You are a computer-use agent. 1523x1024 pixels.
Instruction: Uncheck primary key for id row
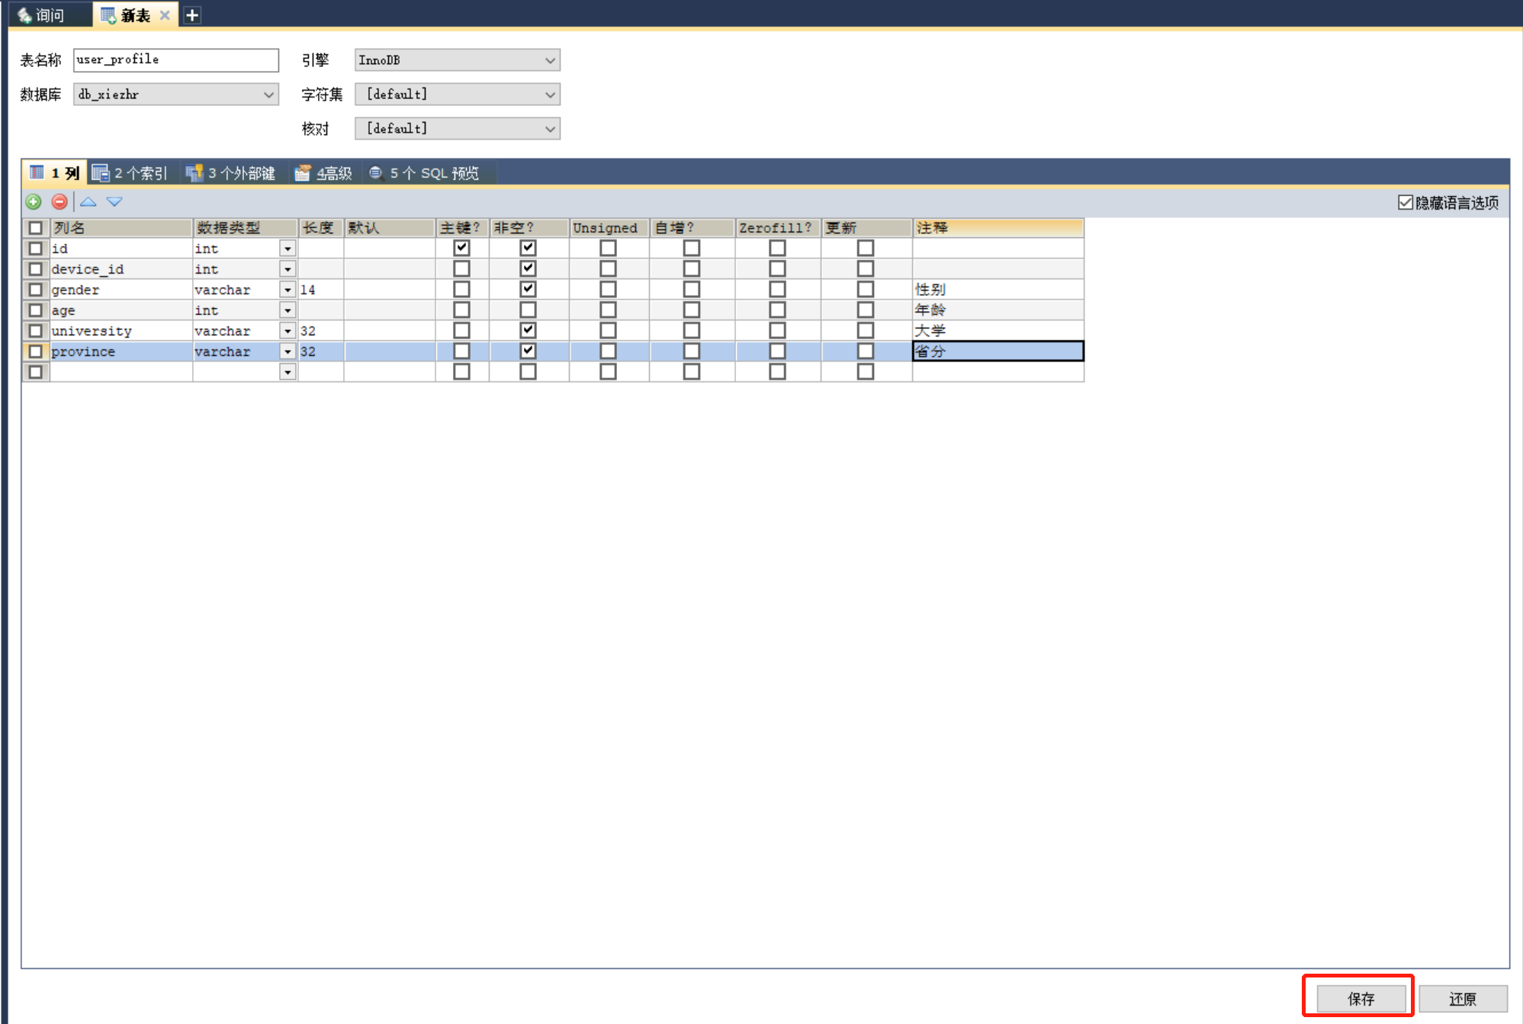pyautogui.click(x=461, y=248)
